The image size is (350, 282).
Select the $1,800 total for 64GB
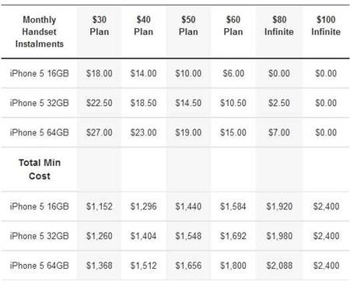233,266
